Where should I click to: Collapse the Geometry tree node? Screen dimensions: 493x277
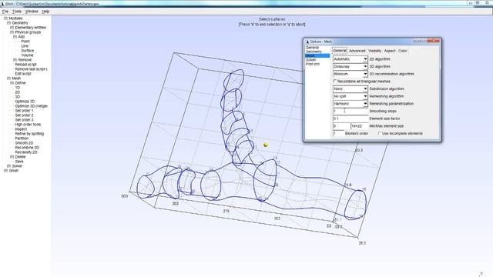coord(8,23)
